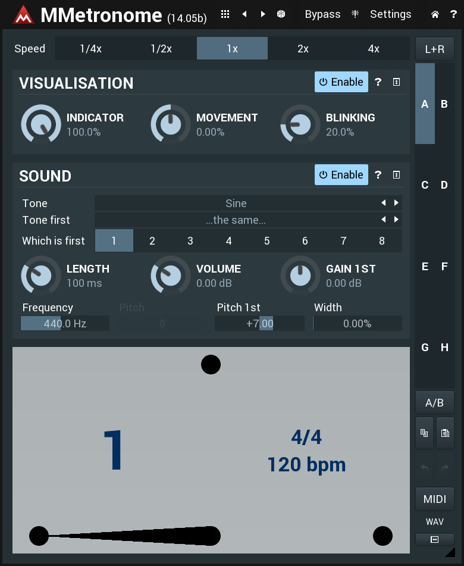Open the Settings menu
The height and width of the screenshot is (566, 464).
391,14
